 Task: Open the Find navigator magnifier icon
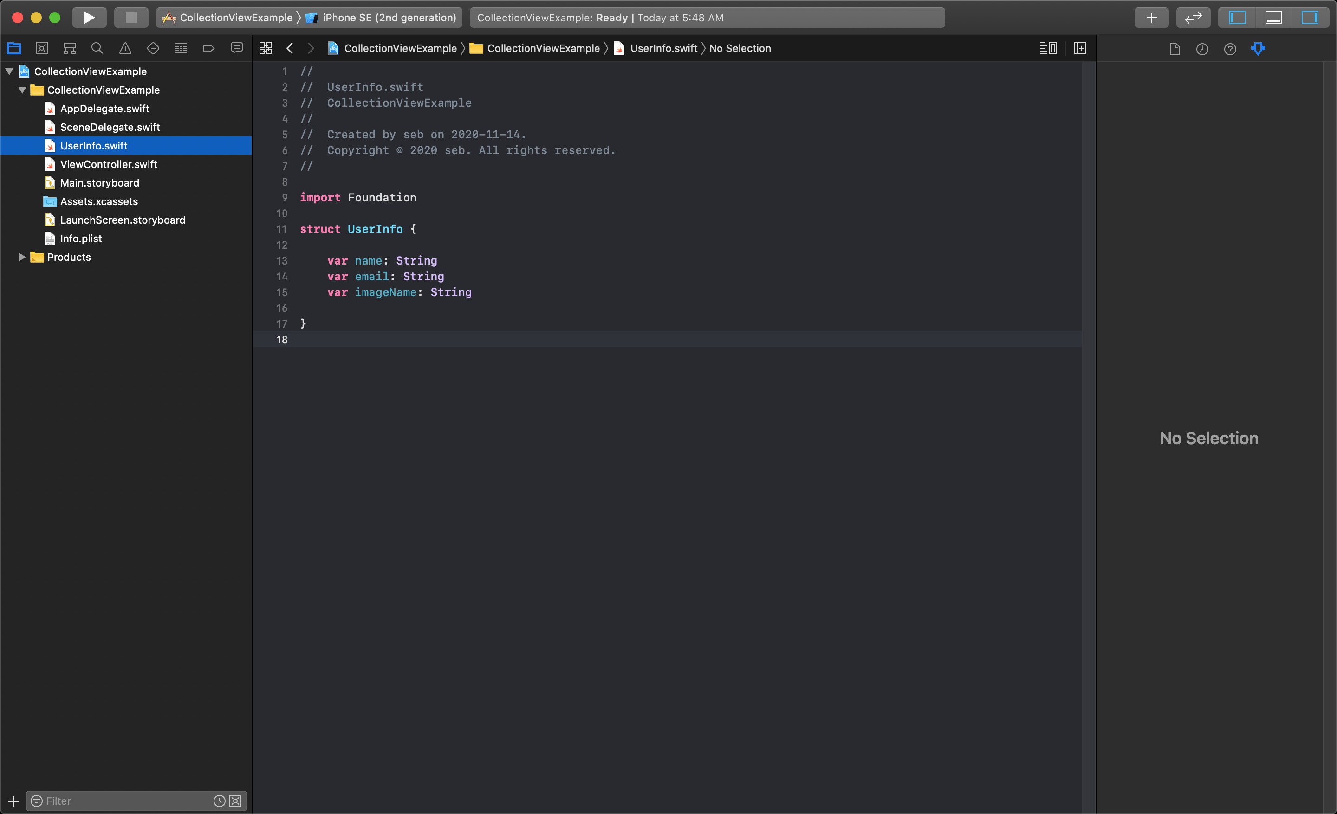tap(97, 48)
